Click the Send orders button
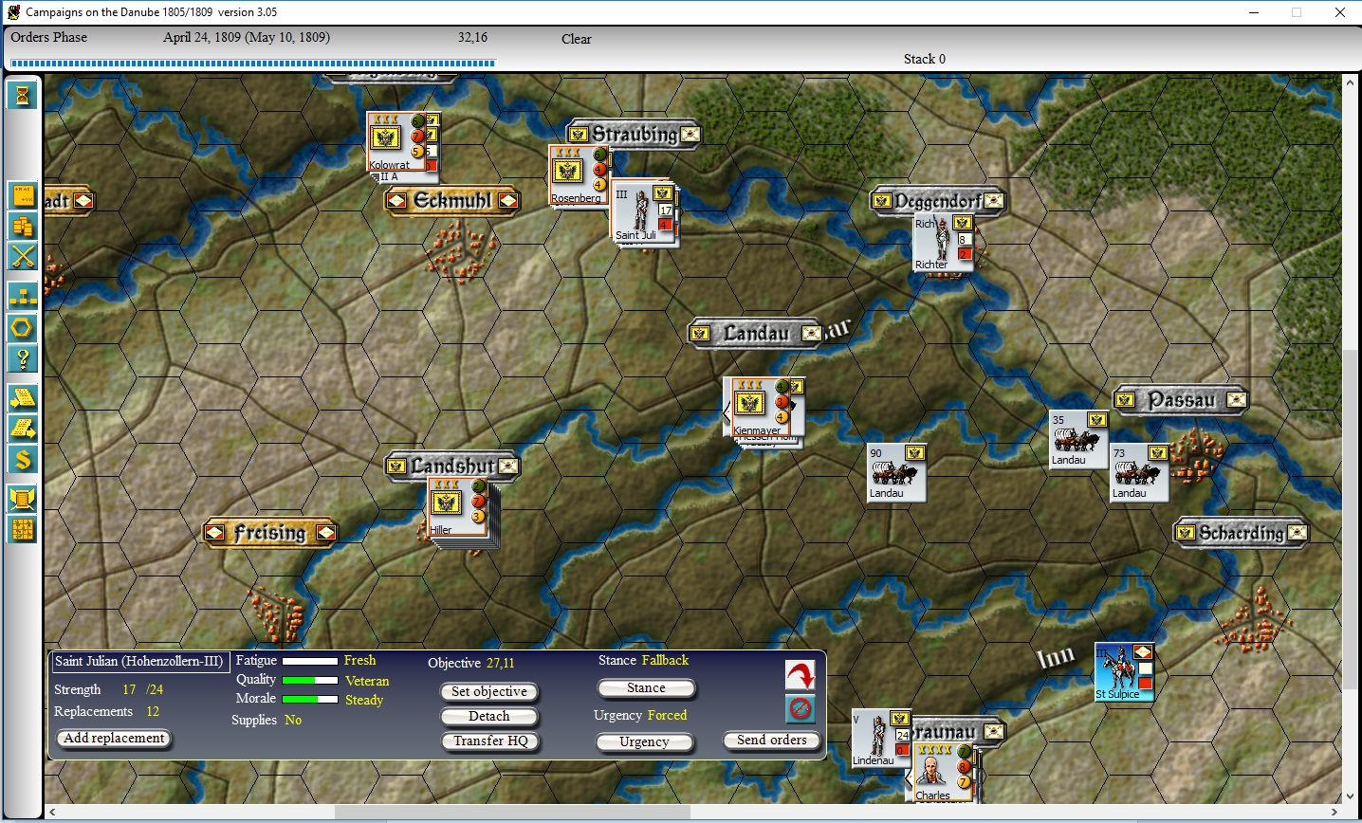The width and height of the screenshot is (1362, 823). pyautogui.click(x=772, y=741)
